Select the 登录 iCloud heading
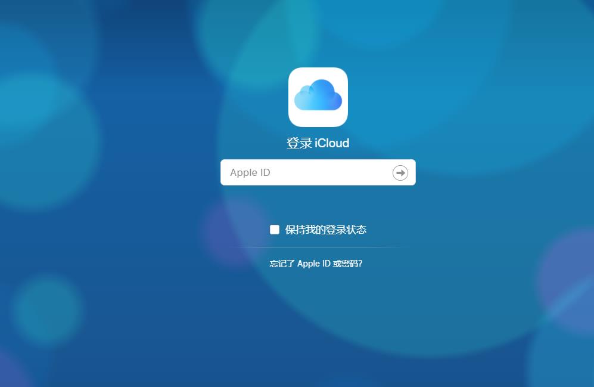594x387 pixels. [318, 143]
